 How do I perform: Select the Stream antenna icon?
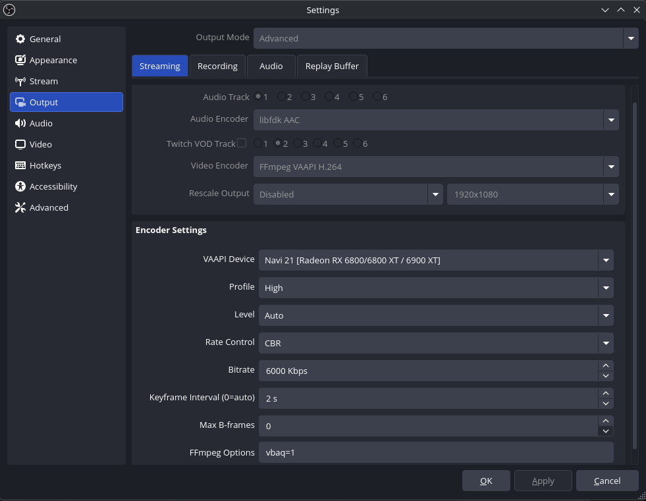(x=20, y=81)
